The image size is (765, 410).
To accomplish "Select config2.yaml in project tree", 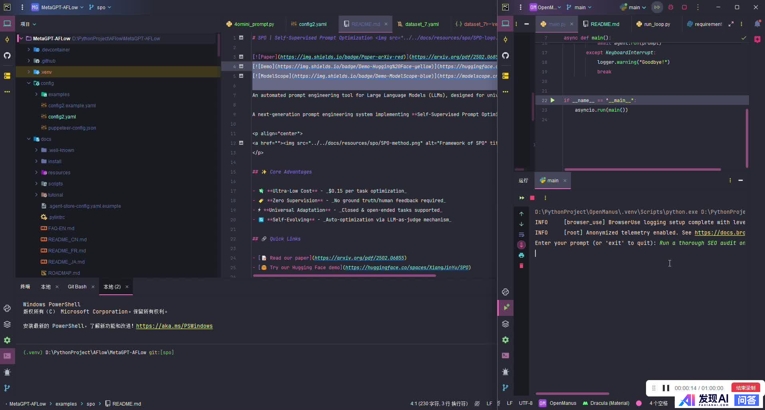I will tap(62, 116).
